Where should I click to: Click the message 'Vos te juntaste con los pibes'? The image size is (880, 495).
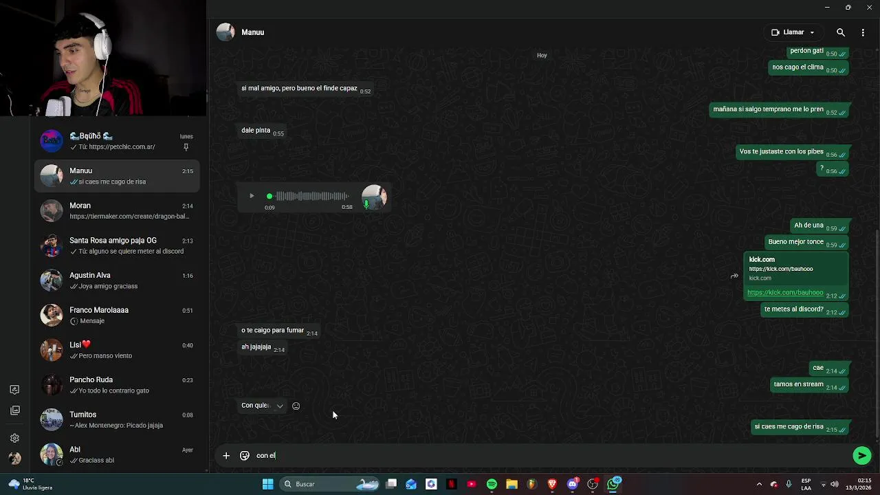click(x=793, y=153)
